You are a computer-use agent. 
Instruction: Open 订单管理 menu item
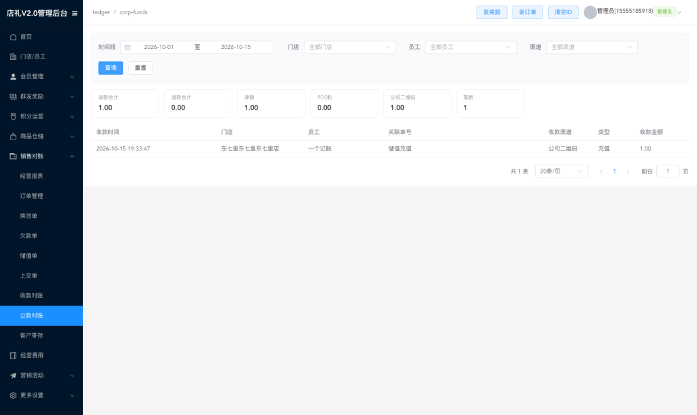tap(42, 196)
